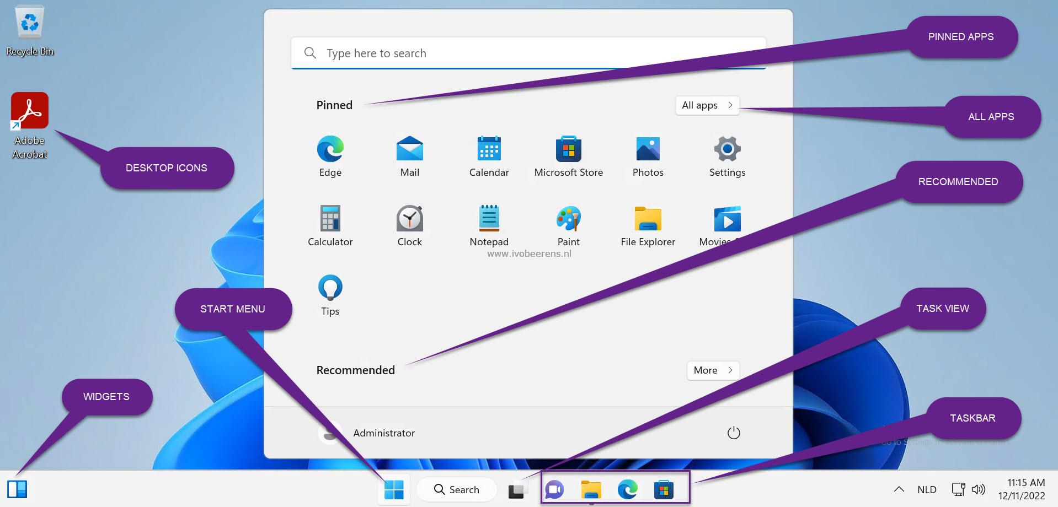Open the volume icon in the tray

point(979,489)
